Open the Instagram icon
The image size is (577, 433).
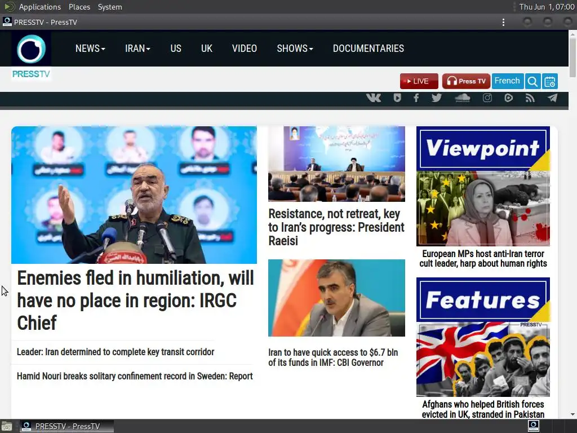point(487,98)
